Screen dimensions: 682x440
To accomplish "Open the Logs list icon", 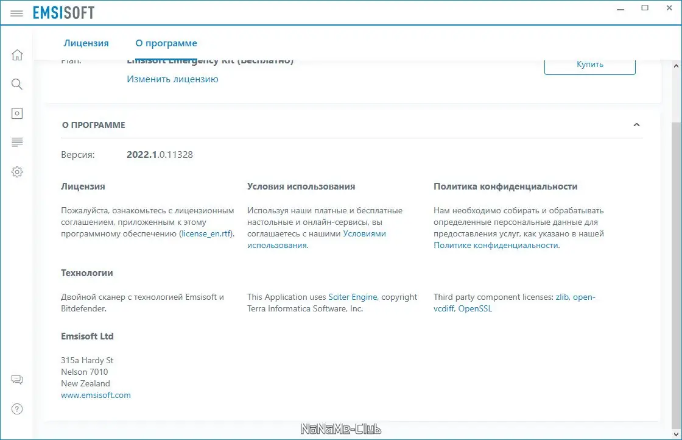I will [17, 143].
